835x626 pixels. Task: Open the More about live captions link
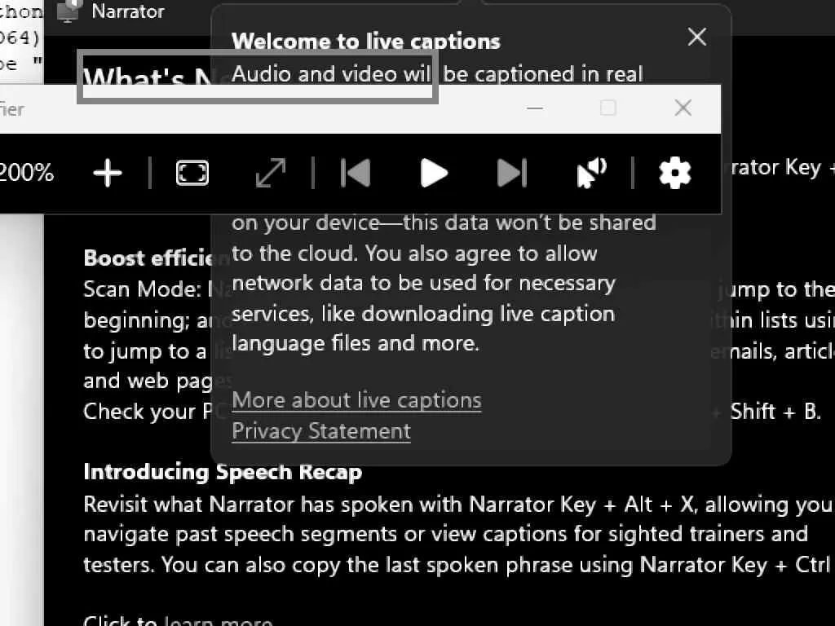coord(356,400)
